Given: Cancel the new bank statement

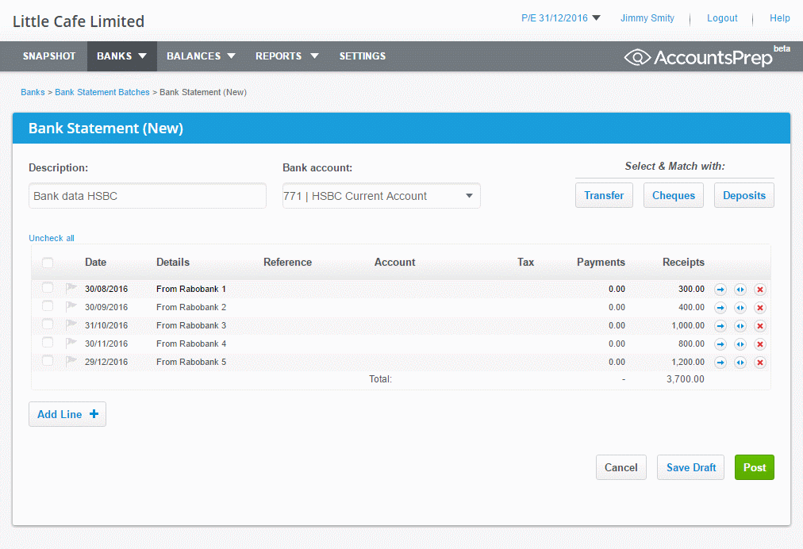Looking at the screenshot, I should pos(620,467).
